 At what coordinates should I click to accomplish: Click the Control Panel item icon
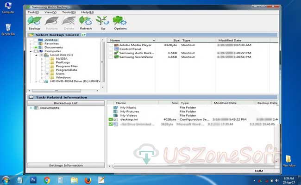click(116, 49)
